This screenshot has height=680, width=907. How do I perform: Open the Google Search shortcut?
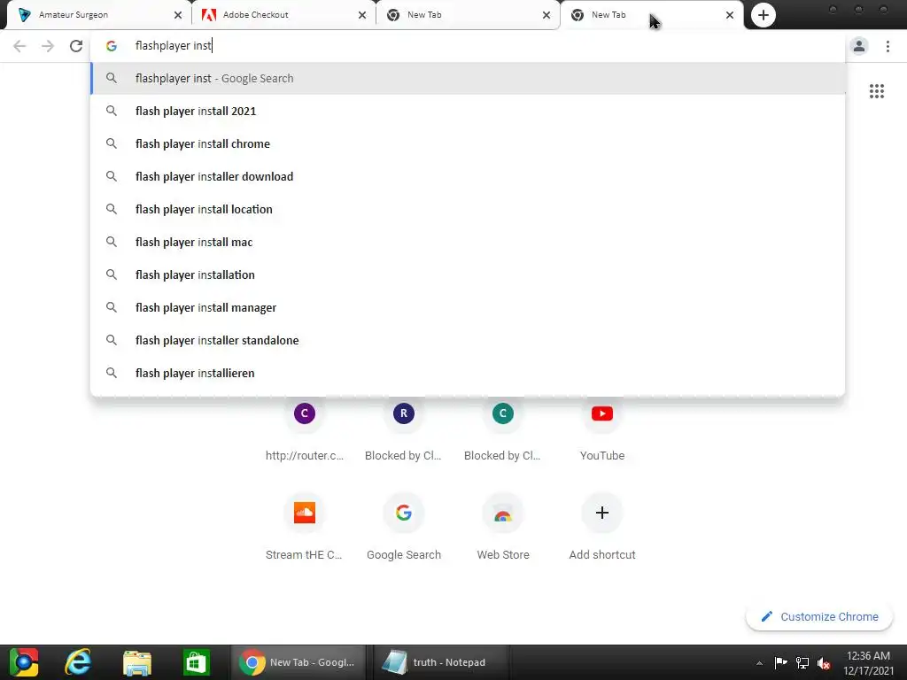(404, 526)
